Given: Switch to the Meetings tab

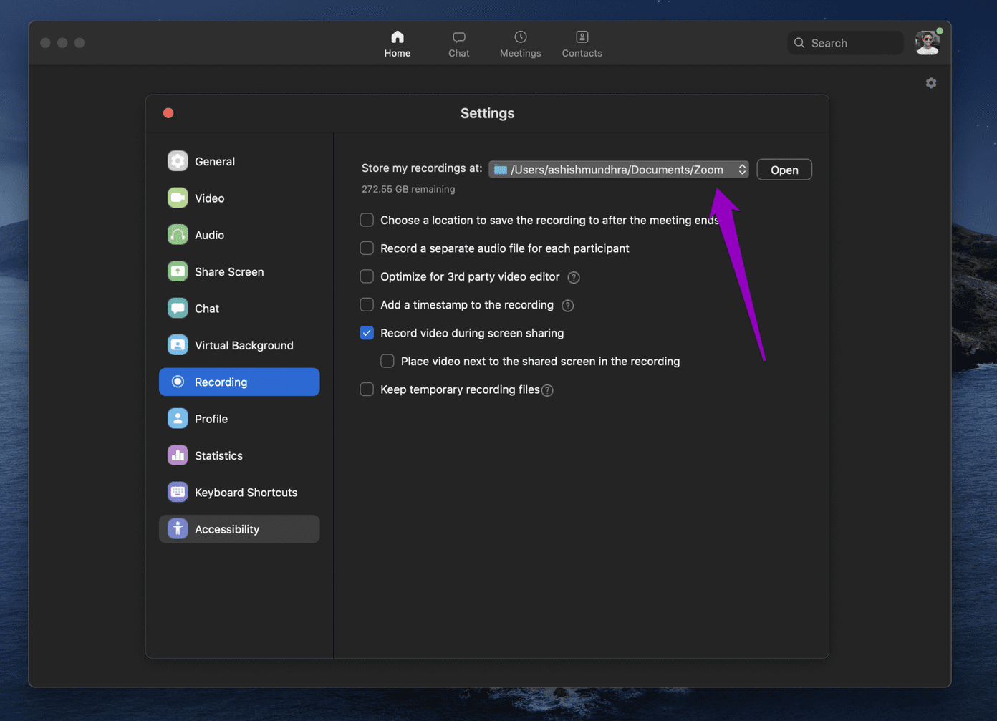Looking at the screenshot, I should (x=521, y=44).
